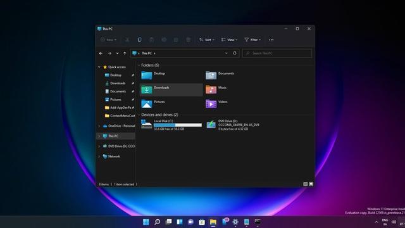Go forward using the forward arrow
This screenshot has width=405, height=228.
(109, 53)
